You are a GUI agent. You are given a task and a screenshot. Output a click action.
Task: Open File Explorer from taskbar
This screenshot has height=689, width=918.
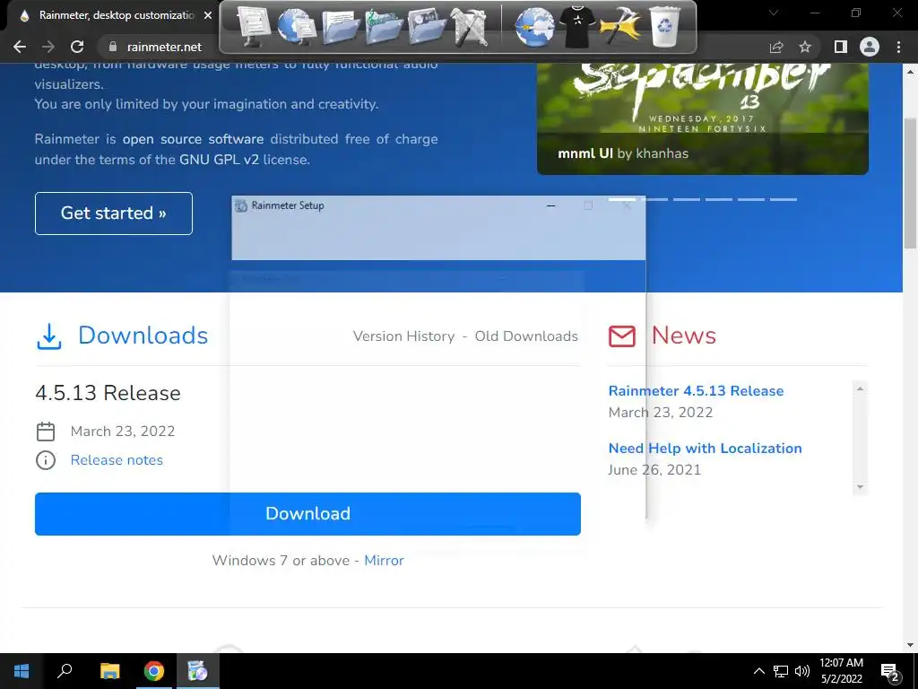pos(109,671)
